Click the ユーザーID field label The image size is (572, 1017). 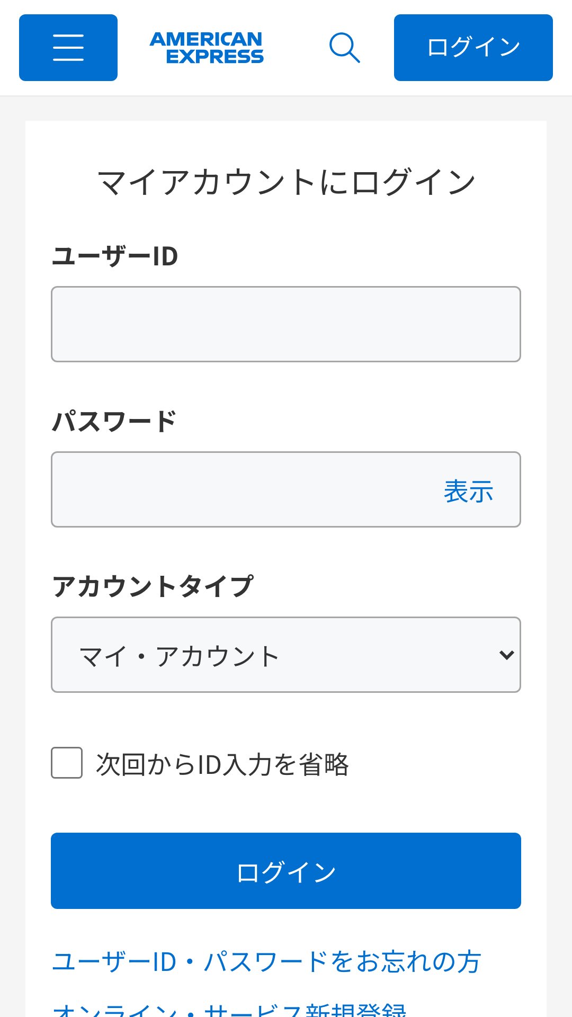115,256
